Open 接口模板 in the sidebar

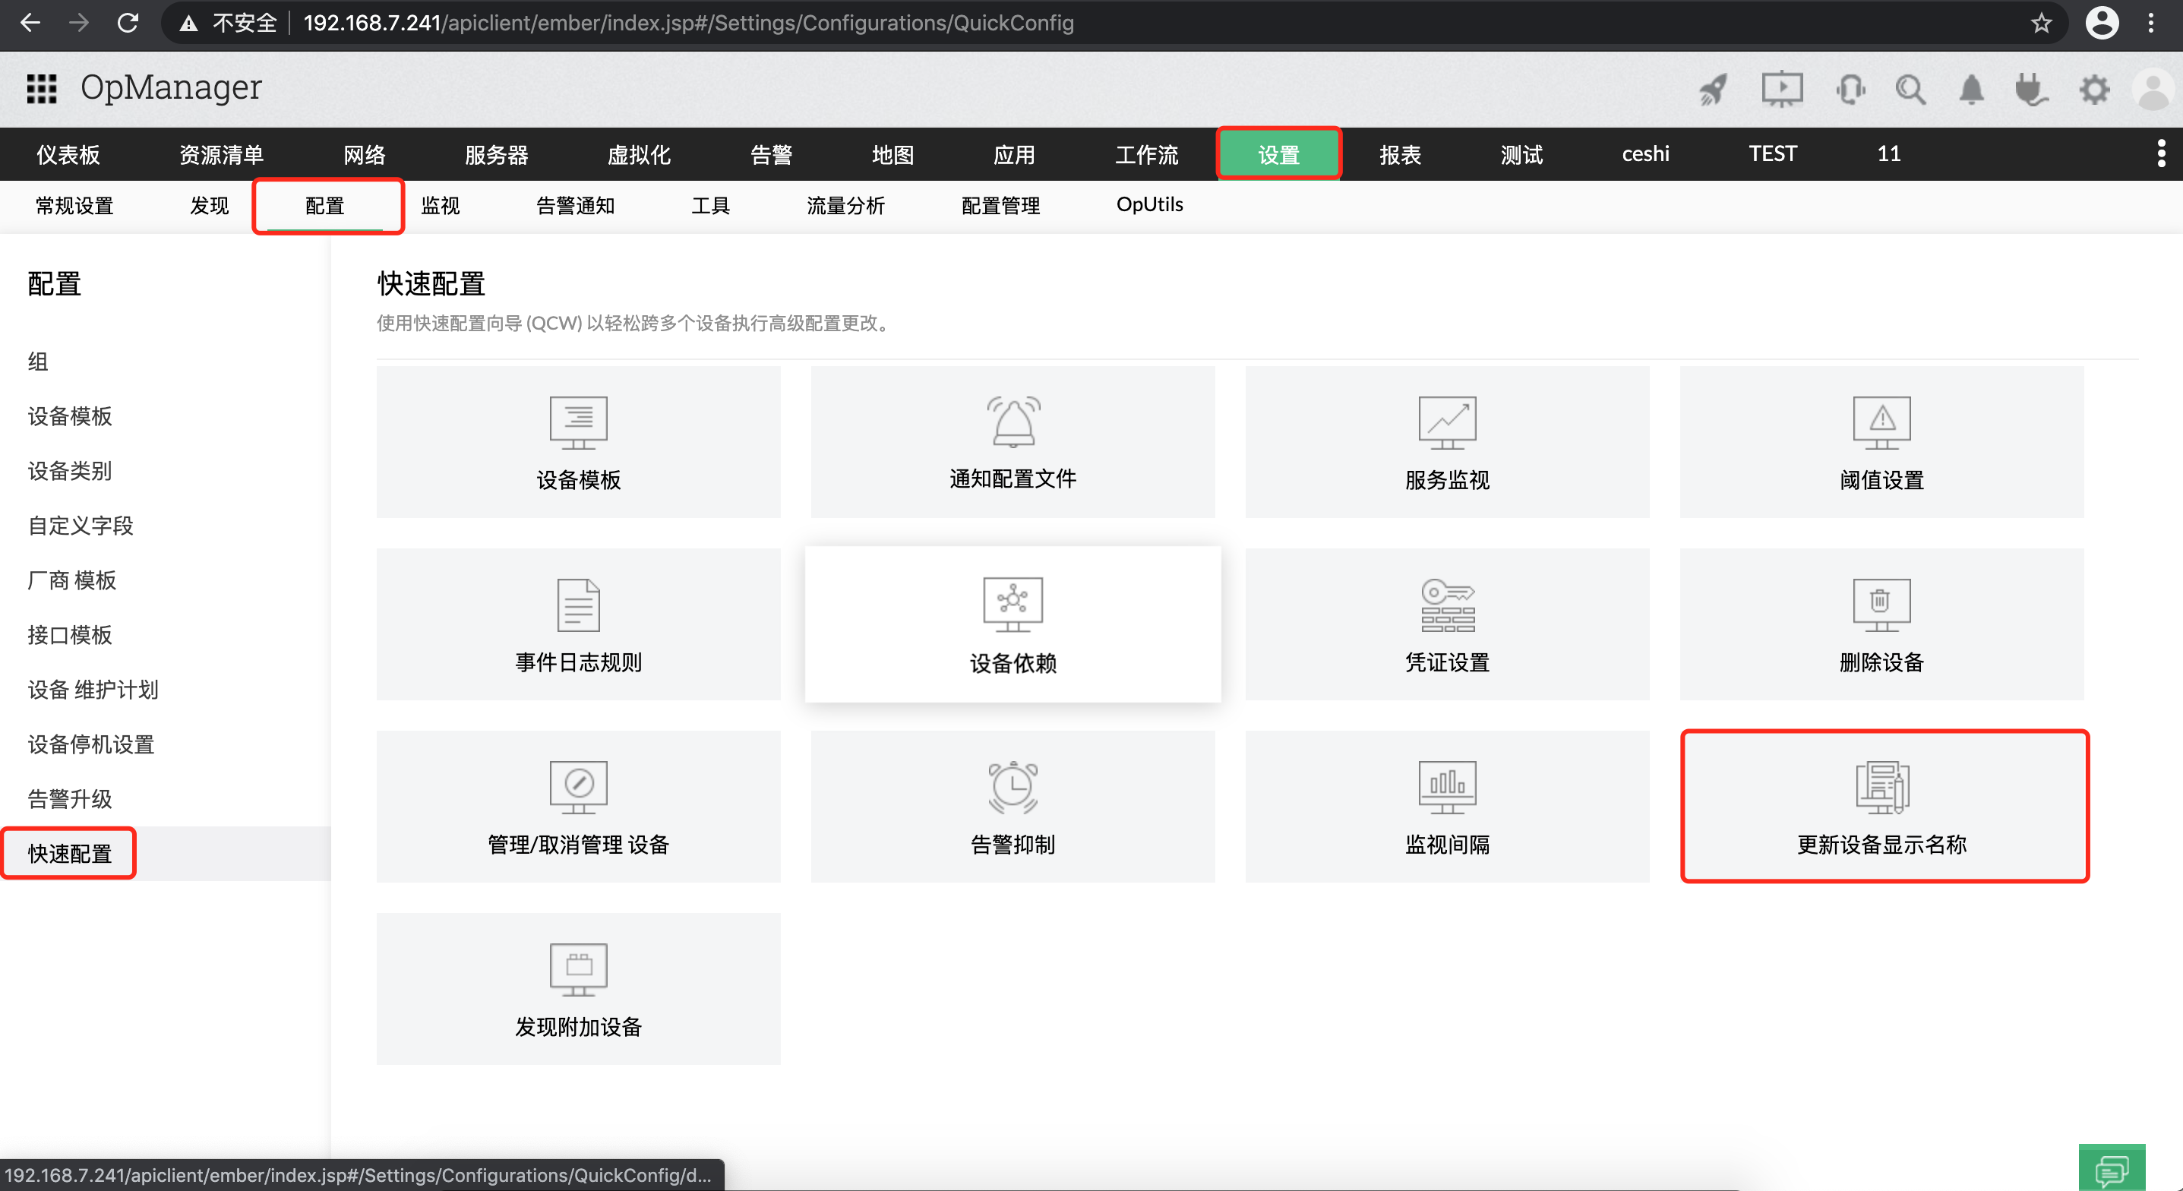[69, 635]
